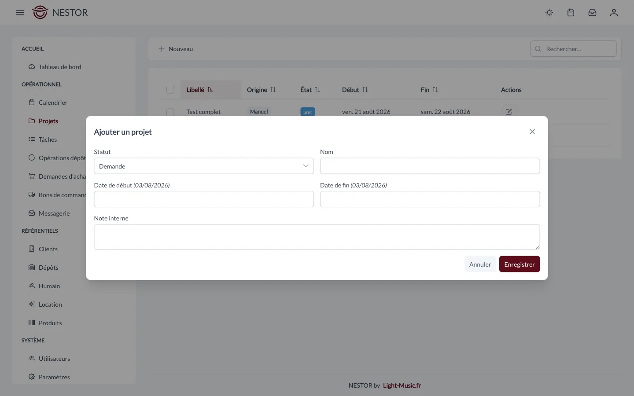Select Projets in sidebar

tap(43, 121)
